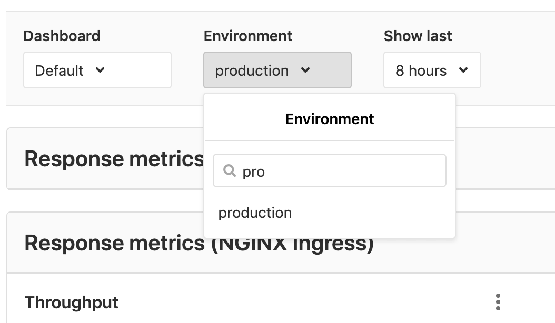This screenshot has height=323, width=555.
Task: Click the Show last label above the selector
Action: click(418, 36)
